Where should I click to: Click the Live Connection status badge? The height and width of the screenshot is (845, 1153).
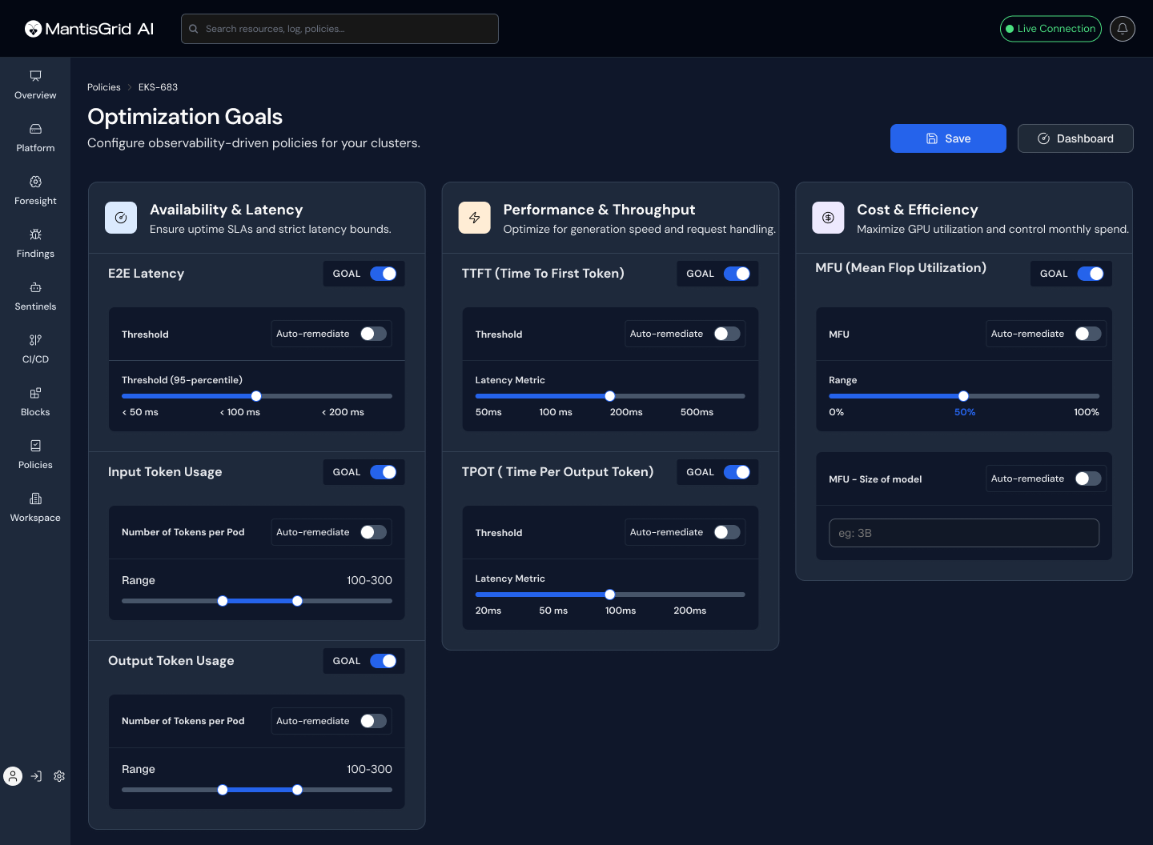[x=1051, y=29]
